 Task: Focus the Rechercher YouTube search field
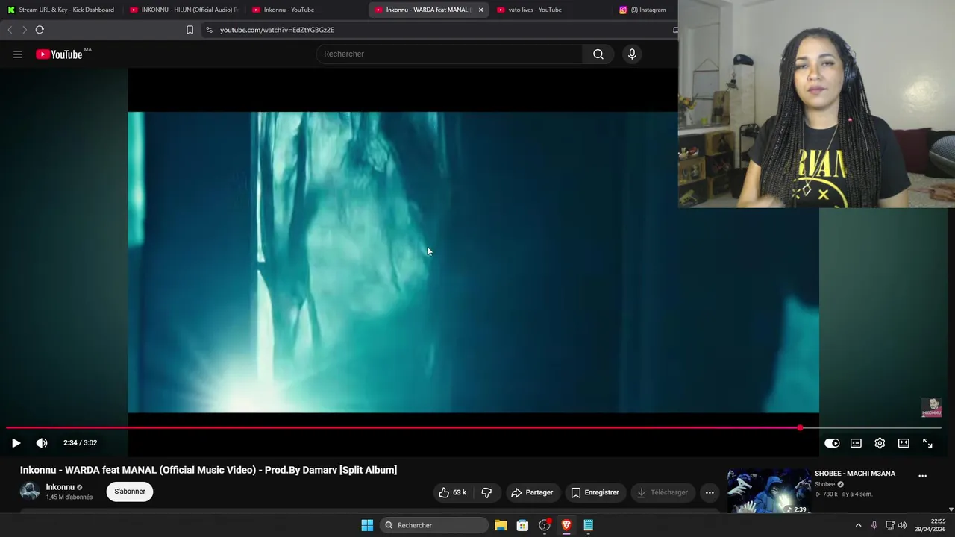[449, 54]
